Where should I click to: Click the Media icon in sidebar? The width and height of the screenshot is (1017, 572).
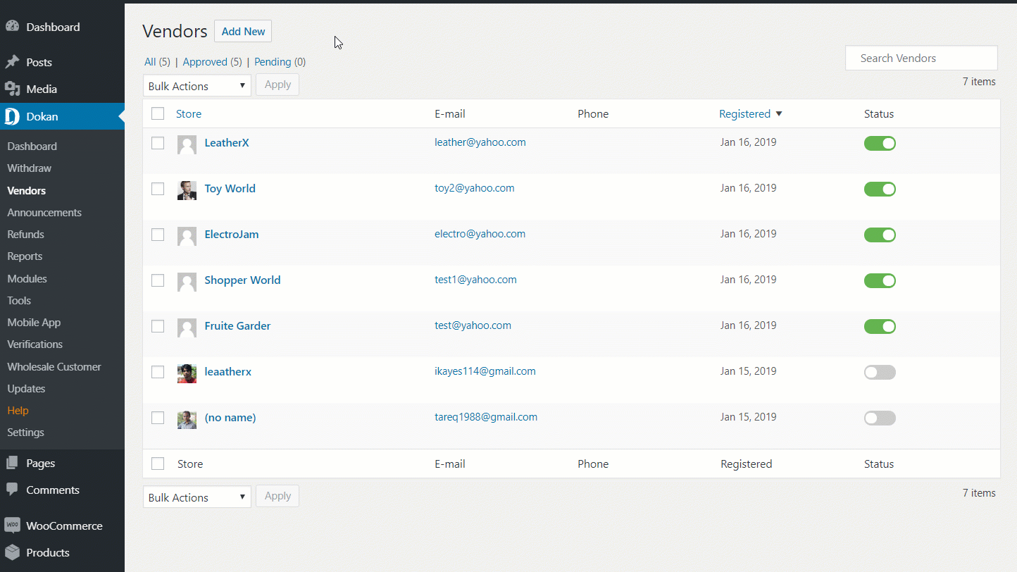pos(12,89)
